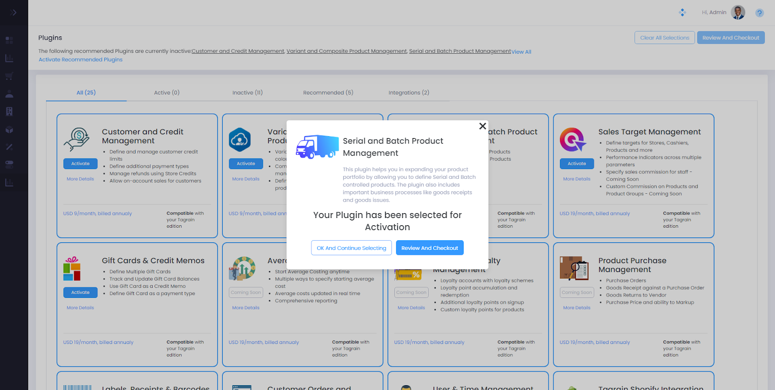Open Serial and Batch Product Management notice link
This screenshot has height=390, width=775.
point(460,51)
